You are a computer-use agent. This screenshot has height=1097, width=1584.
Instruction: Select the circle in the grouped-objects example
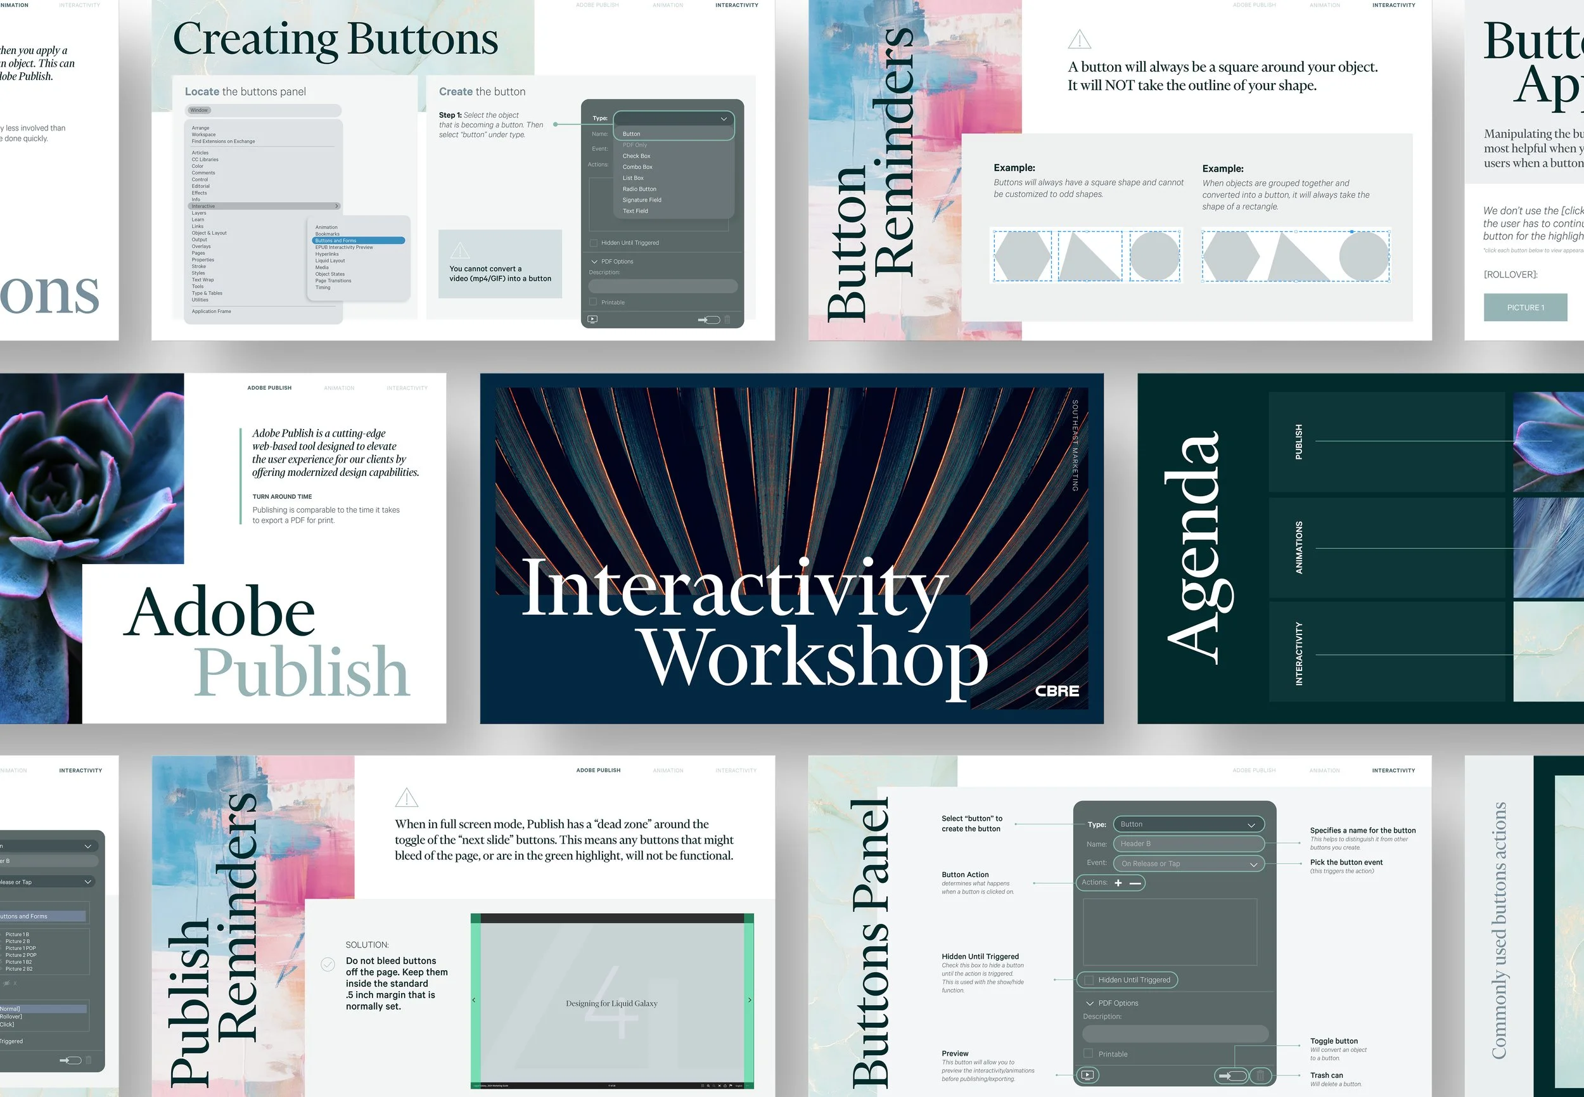[1364, 255]
